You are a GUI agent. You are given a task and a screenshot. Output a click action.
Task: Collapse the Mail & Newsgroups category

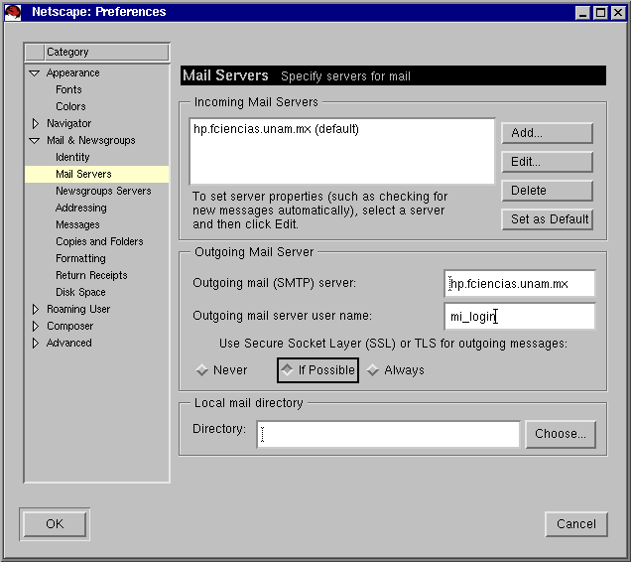[x=35, y=140]
